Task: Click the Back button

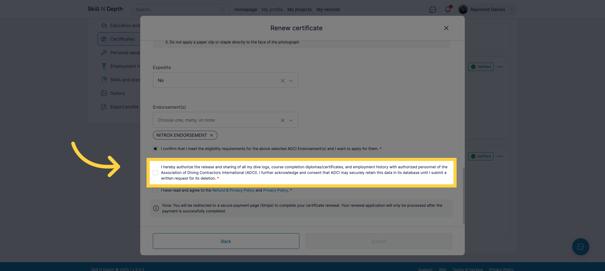Action: (x=226, y=241)
